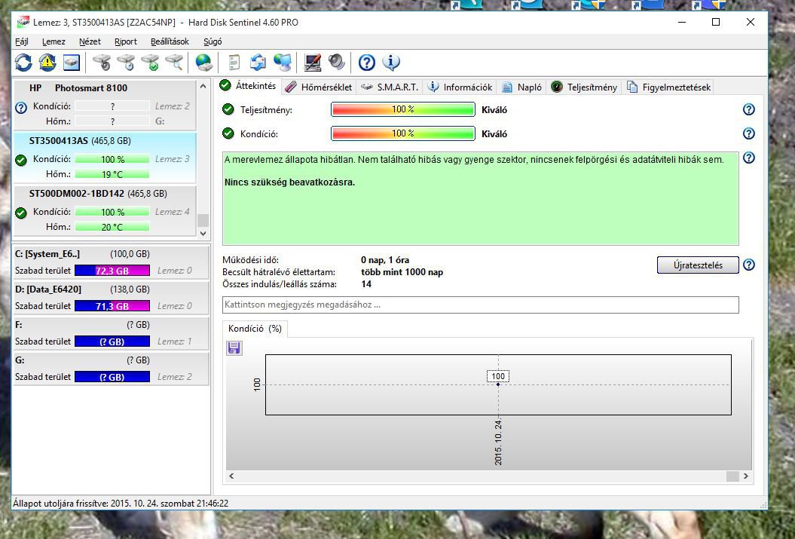
Task: Click the globe with disk toolbar icon
Action: 203,63
